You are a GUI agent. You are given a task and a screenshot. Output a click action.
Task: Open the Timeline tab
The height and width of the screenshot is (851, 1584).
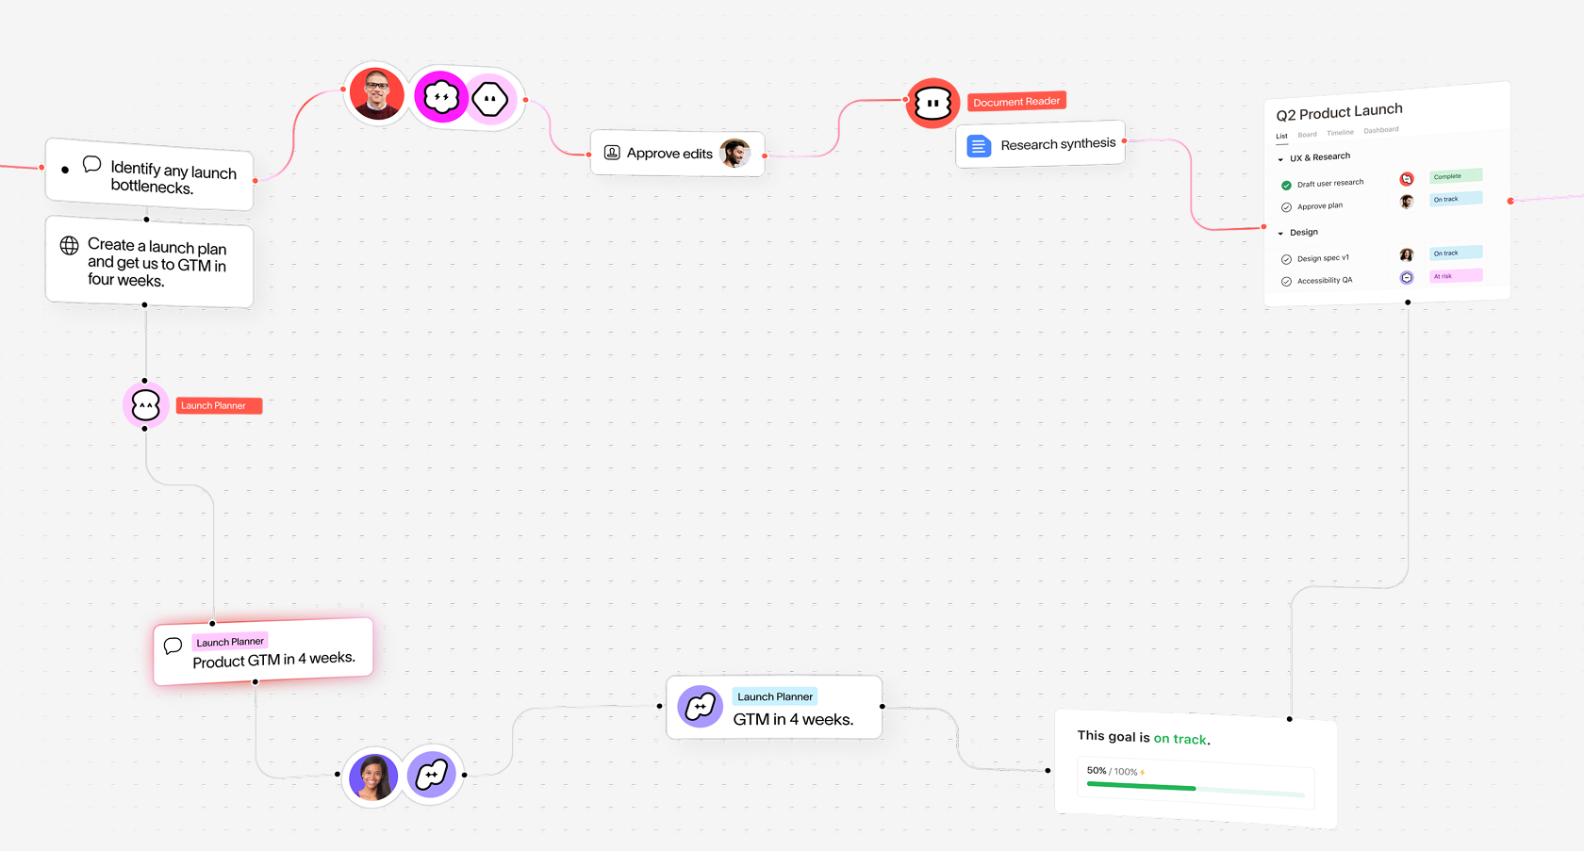coord(1340,133)
